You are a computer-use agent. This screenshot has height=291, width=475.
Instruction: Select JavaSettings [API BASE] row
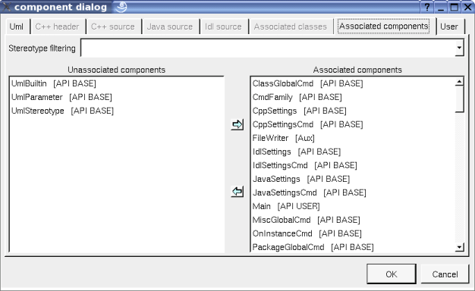point(353,179)
